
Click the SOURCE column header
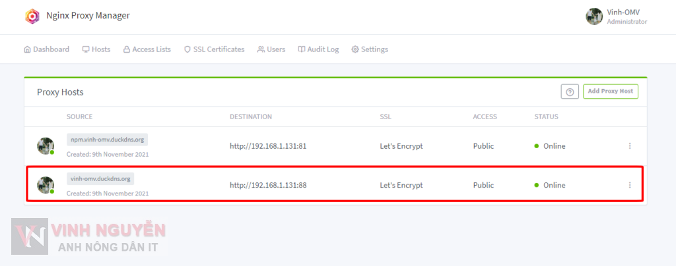80,117
